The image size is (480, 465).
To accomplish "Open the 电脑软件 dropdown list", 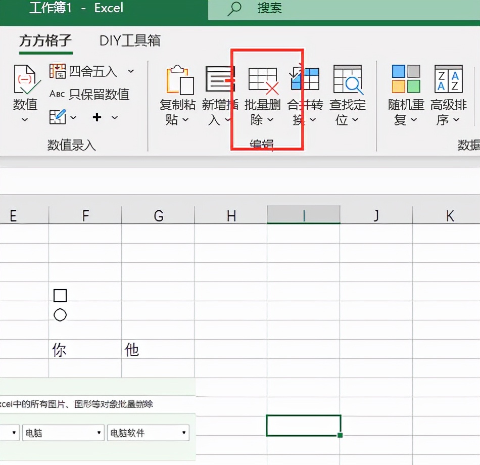I will pos(148,433).
